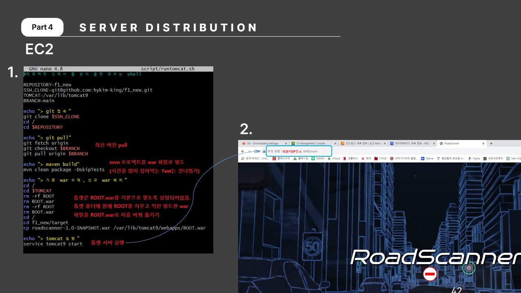This screenshot has width=521, height=293.
Task: Click the nano title script/runtomcat.sh
Action: click(168, 69)
